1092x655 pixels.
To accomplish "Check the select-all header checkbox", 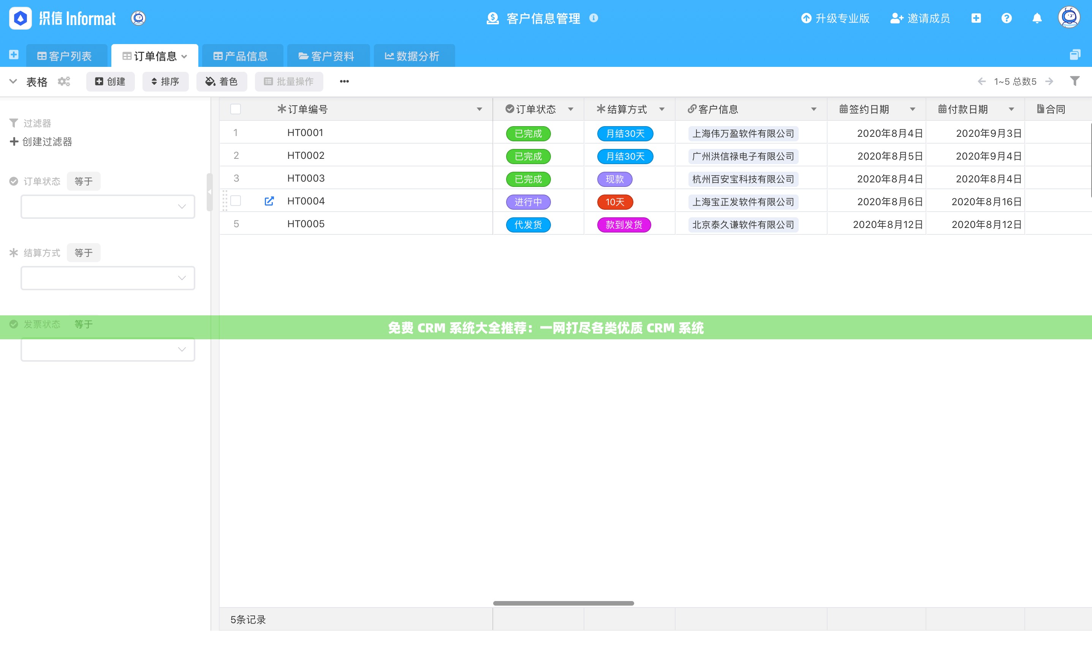I will (236, 109).
